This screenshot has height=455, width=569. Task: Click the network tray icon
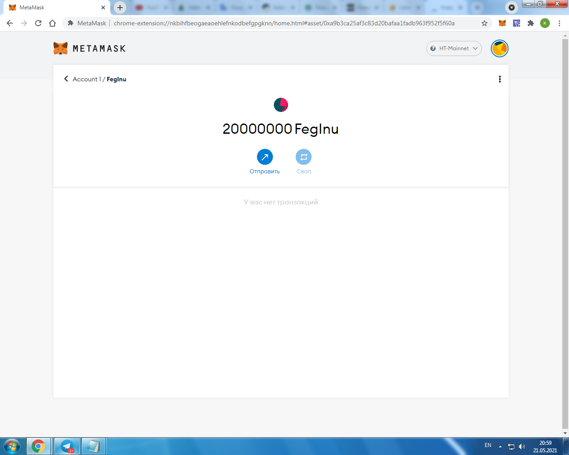tap(511, 447)
